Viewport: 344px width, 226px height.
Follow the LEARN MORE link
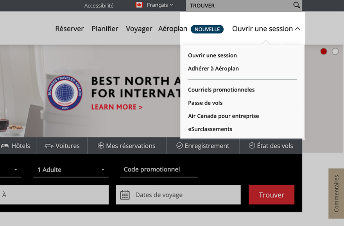(x=117, y=107)
